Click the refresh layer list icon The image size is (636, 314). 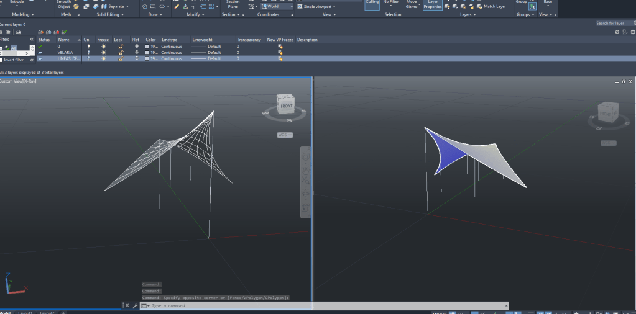coord(617,32)
